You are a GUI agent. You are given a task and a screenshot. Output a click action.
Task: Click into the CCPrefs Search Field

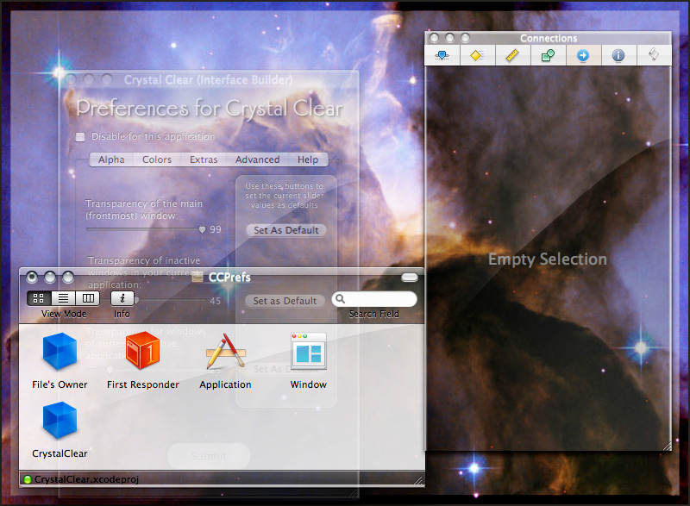point(374,299)
